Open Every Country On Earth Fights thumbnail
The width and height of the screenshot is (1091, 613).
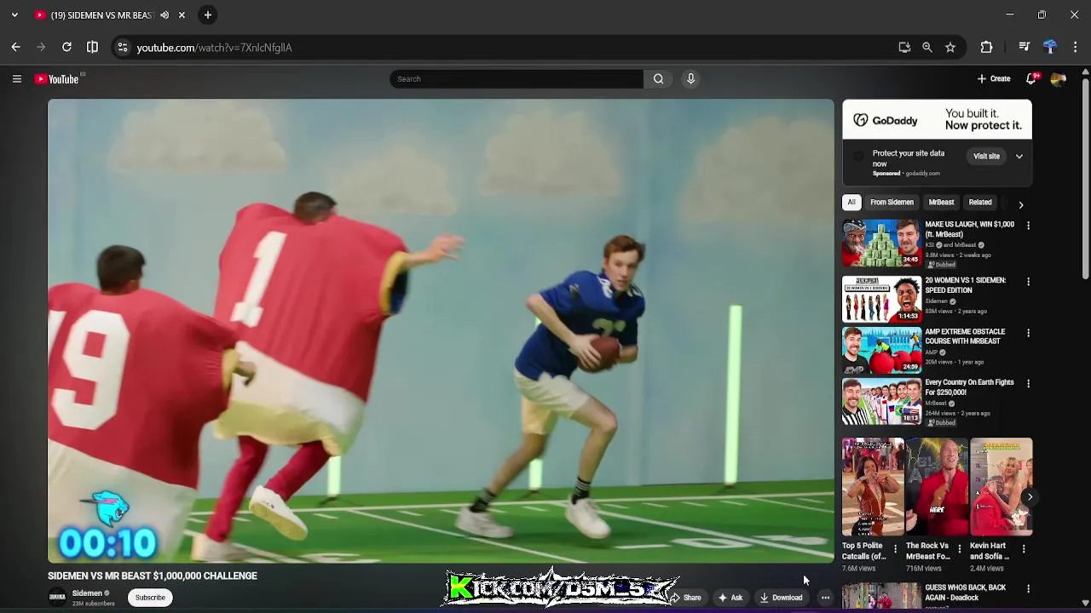coord(882,401)
